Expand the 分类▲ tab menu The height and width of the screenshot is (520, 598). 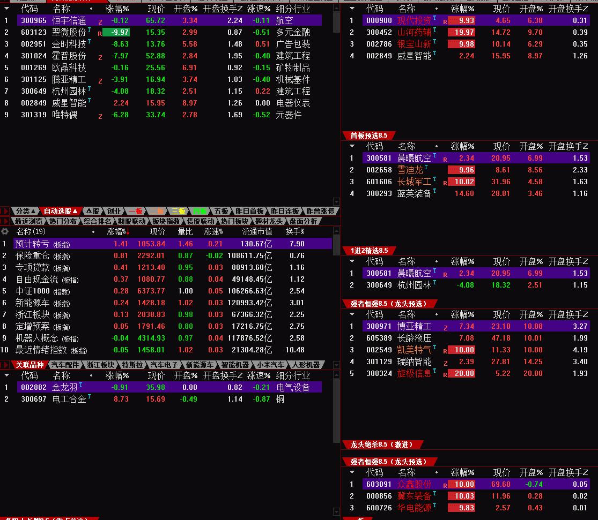(x=25, y=211)
